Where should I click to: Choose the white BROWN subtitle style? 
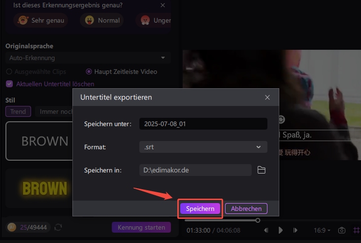(39, 141)
